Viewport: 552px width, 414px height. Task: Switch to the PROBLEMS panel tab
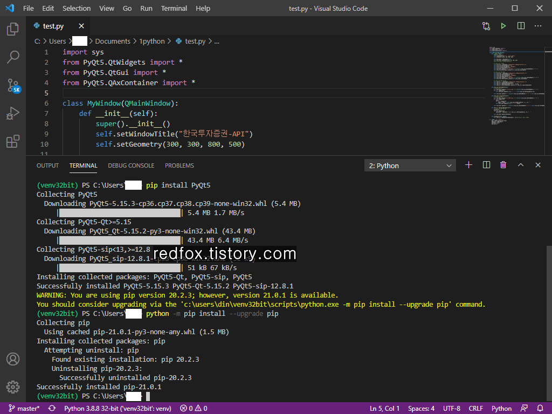(179, 165)
